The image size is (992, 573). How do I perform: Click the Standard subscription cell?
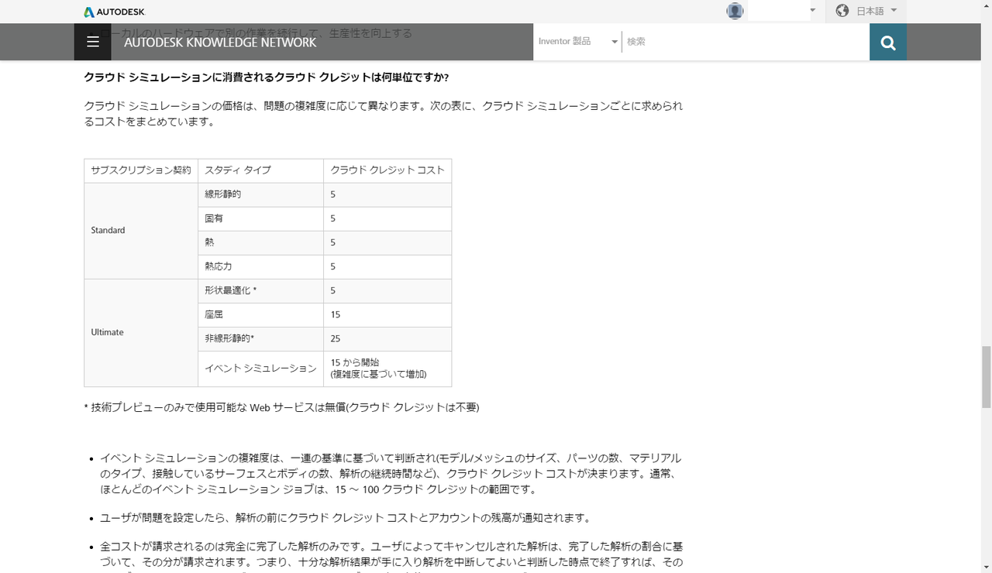(141, 231)
